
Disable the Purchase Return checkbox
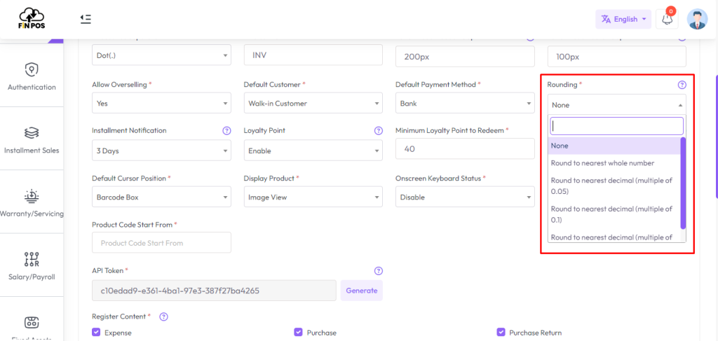pyautogui.click(x=501, y=333)
